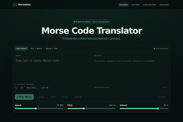The width and height of the screenshot is (183, 122).
Task: Swap input and output
Action: click(41, 97)
